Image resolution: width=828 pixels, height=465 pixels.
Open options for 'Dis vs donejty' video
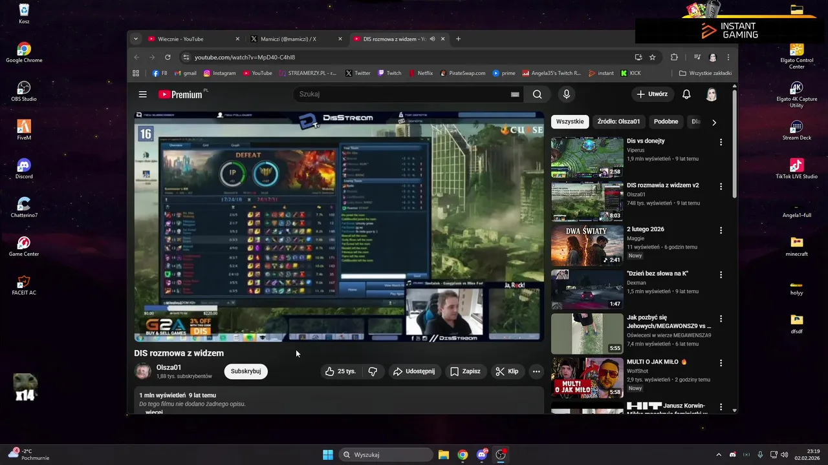click(721, 142)
